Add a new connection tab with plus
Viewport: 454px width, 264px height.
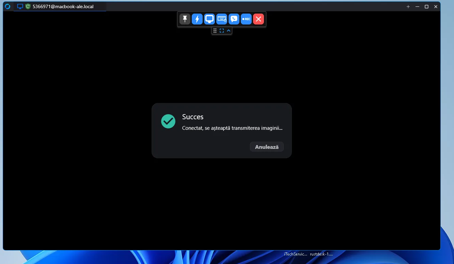click(408, 6)
